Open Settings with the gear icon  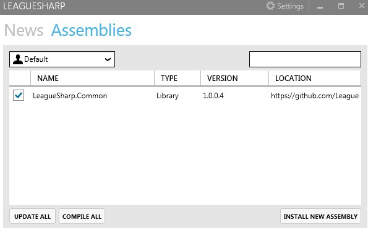click(285, 6)
